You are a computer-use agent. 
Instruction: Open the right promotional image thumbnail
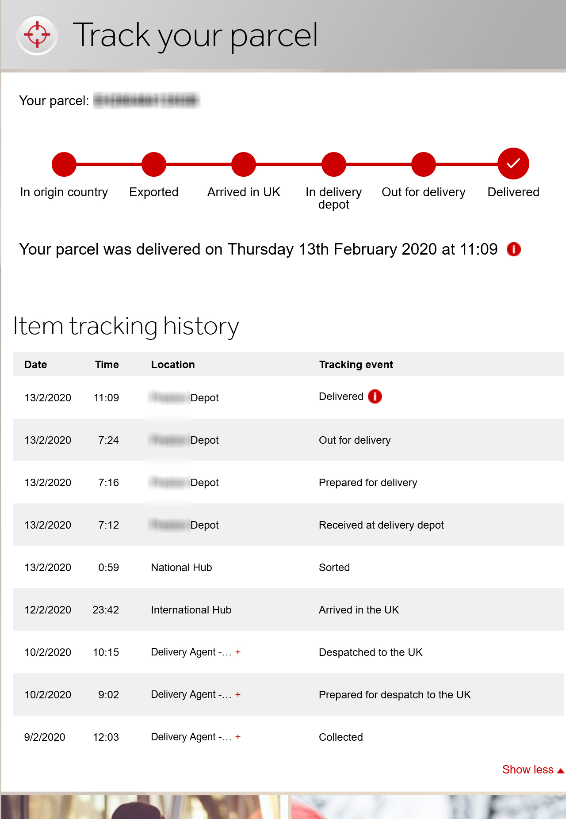(428, 807)
